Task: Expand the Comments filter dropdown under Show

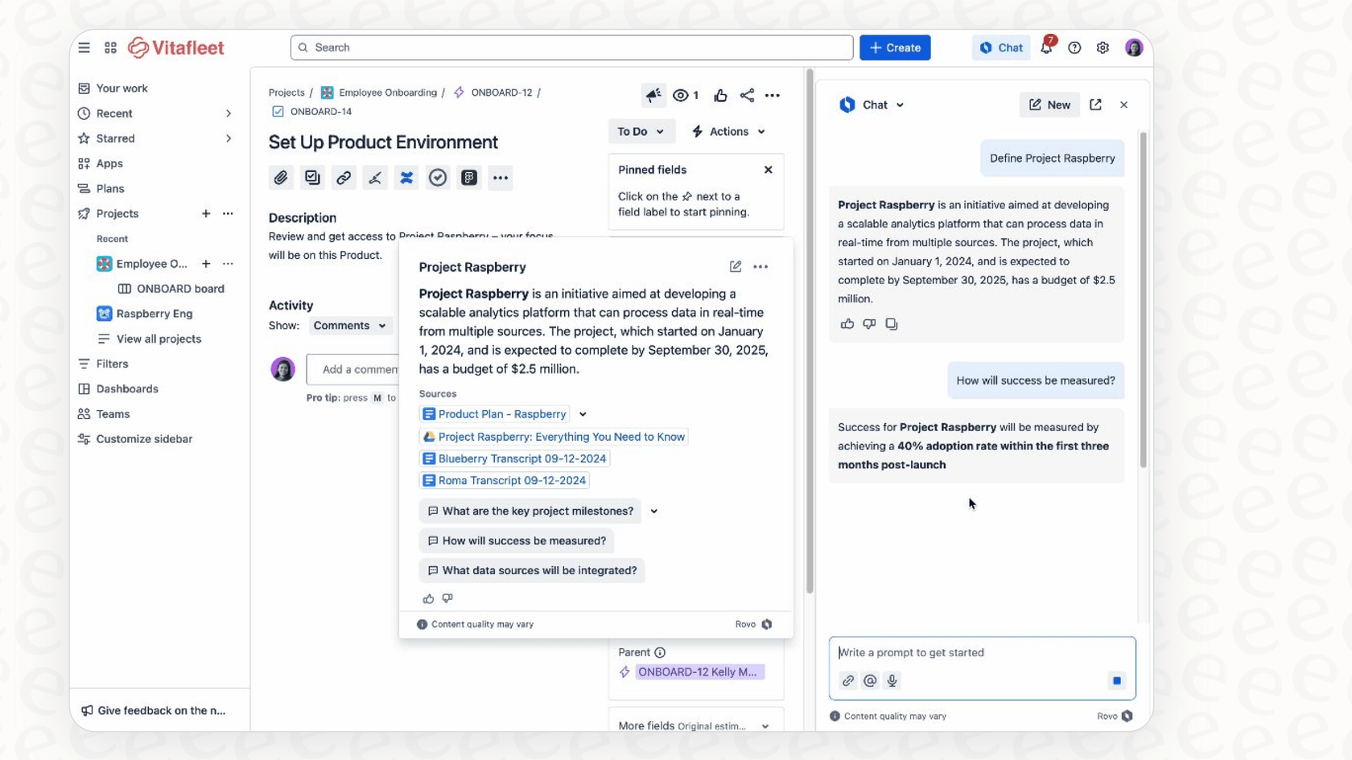Action: (x=350, y=326)
